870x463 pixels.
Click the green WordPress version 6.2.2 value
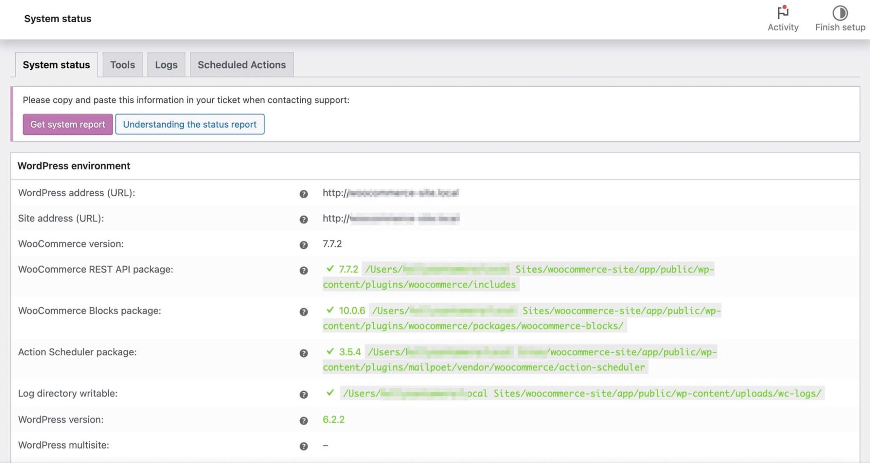tap(333, 419)
